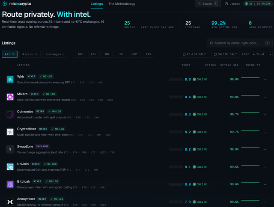Click the SwapZone online status dot
The image size is (274, 207).
(x=194, y=149)
